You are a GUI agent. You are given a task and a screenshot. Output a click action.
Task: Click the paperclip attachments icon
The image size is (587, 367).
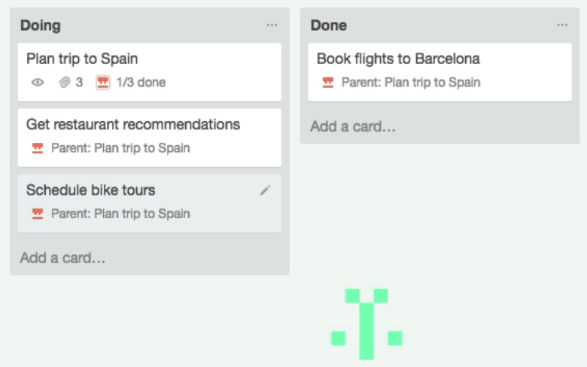[x=65, y=83]
